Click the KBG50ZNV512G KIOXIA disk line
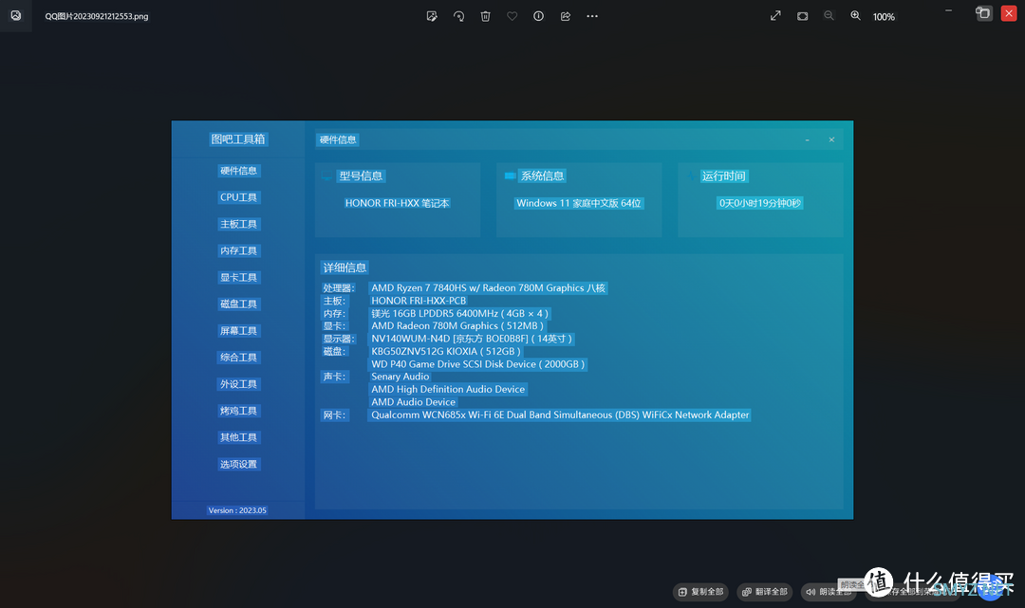This screenshot has height=608, width=1025. (446, 351)
